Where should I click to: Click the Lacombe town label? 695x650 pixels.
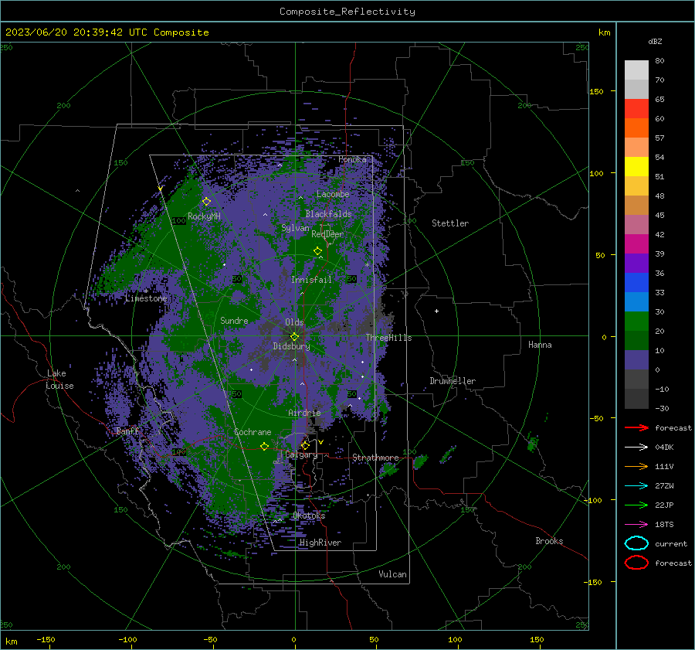point(333,194)
